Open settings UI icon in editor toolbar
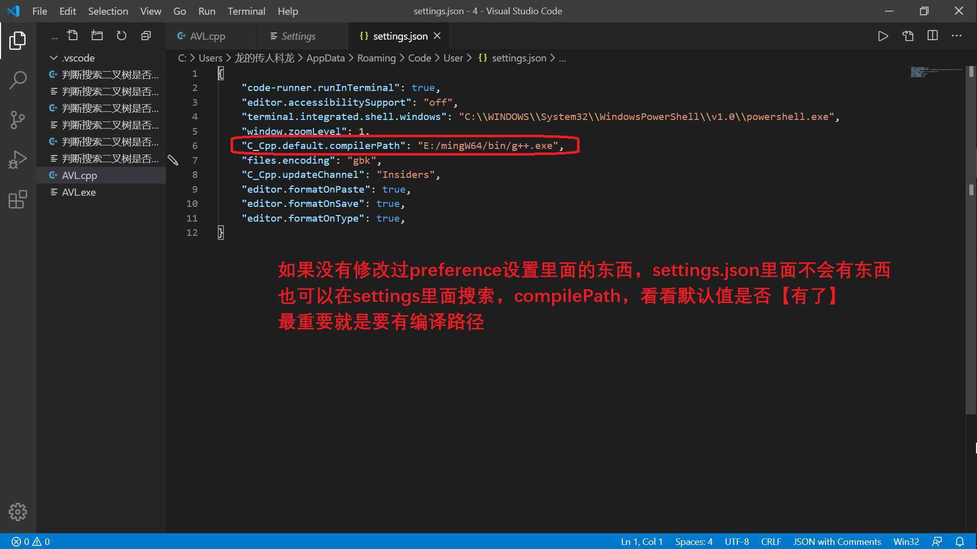Screen dimensions: 977x549 pyautogui.click(x=908, y=36)
